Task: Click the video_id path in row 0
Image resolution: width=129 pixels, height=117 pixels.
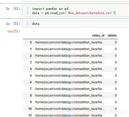Action: [x=70, y=42]
